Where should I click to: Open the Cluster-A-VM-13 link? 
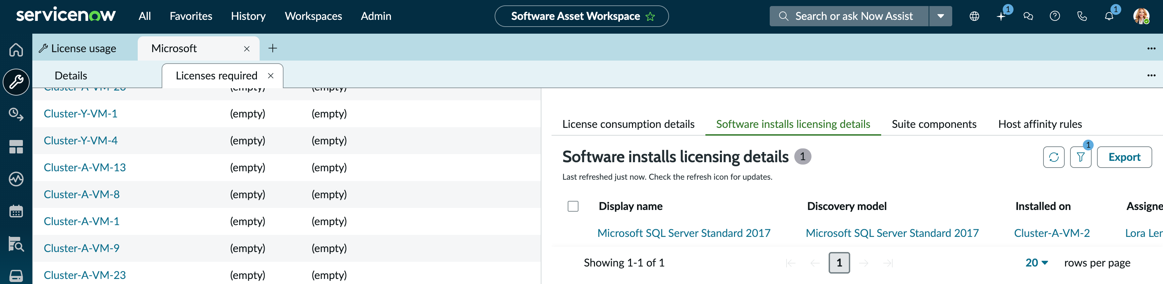[x=85, y=168]
